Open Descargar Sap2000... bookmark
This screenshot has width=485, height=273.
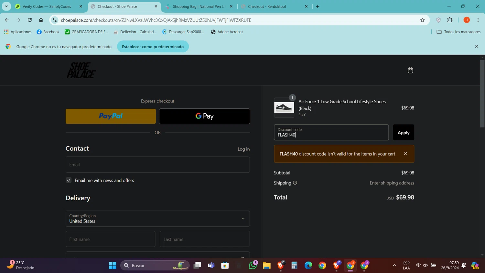point(183,32)
